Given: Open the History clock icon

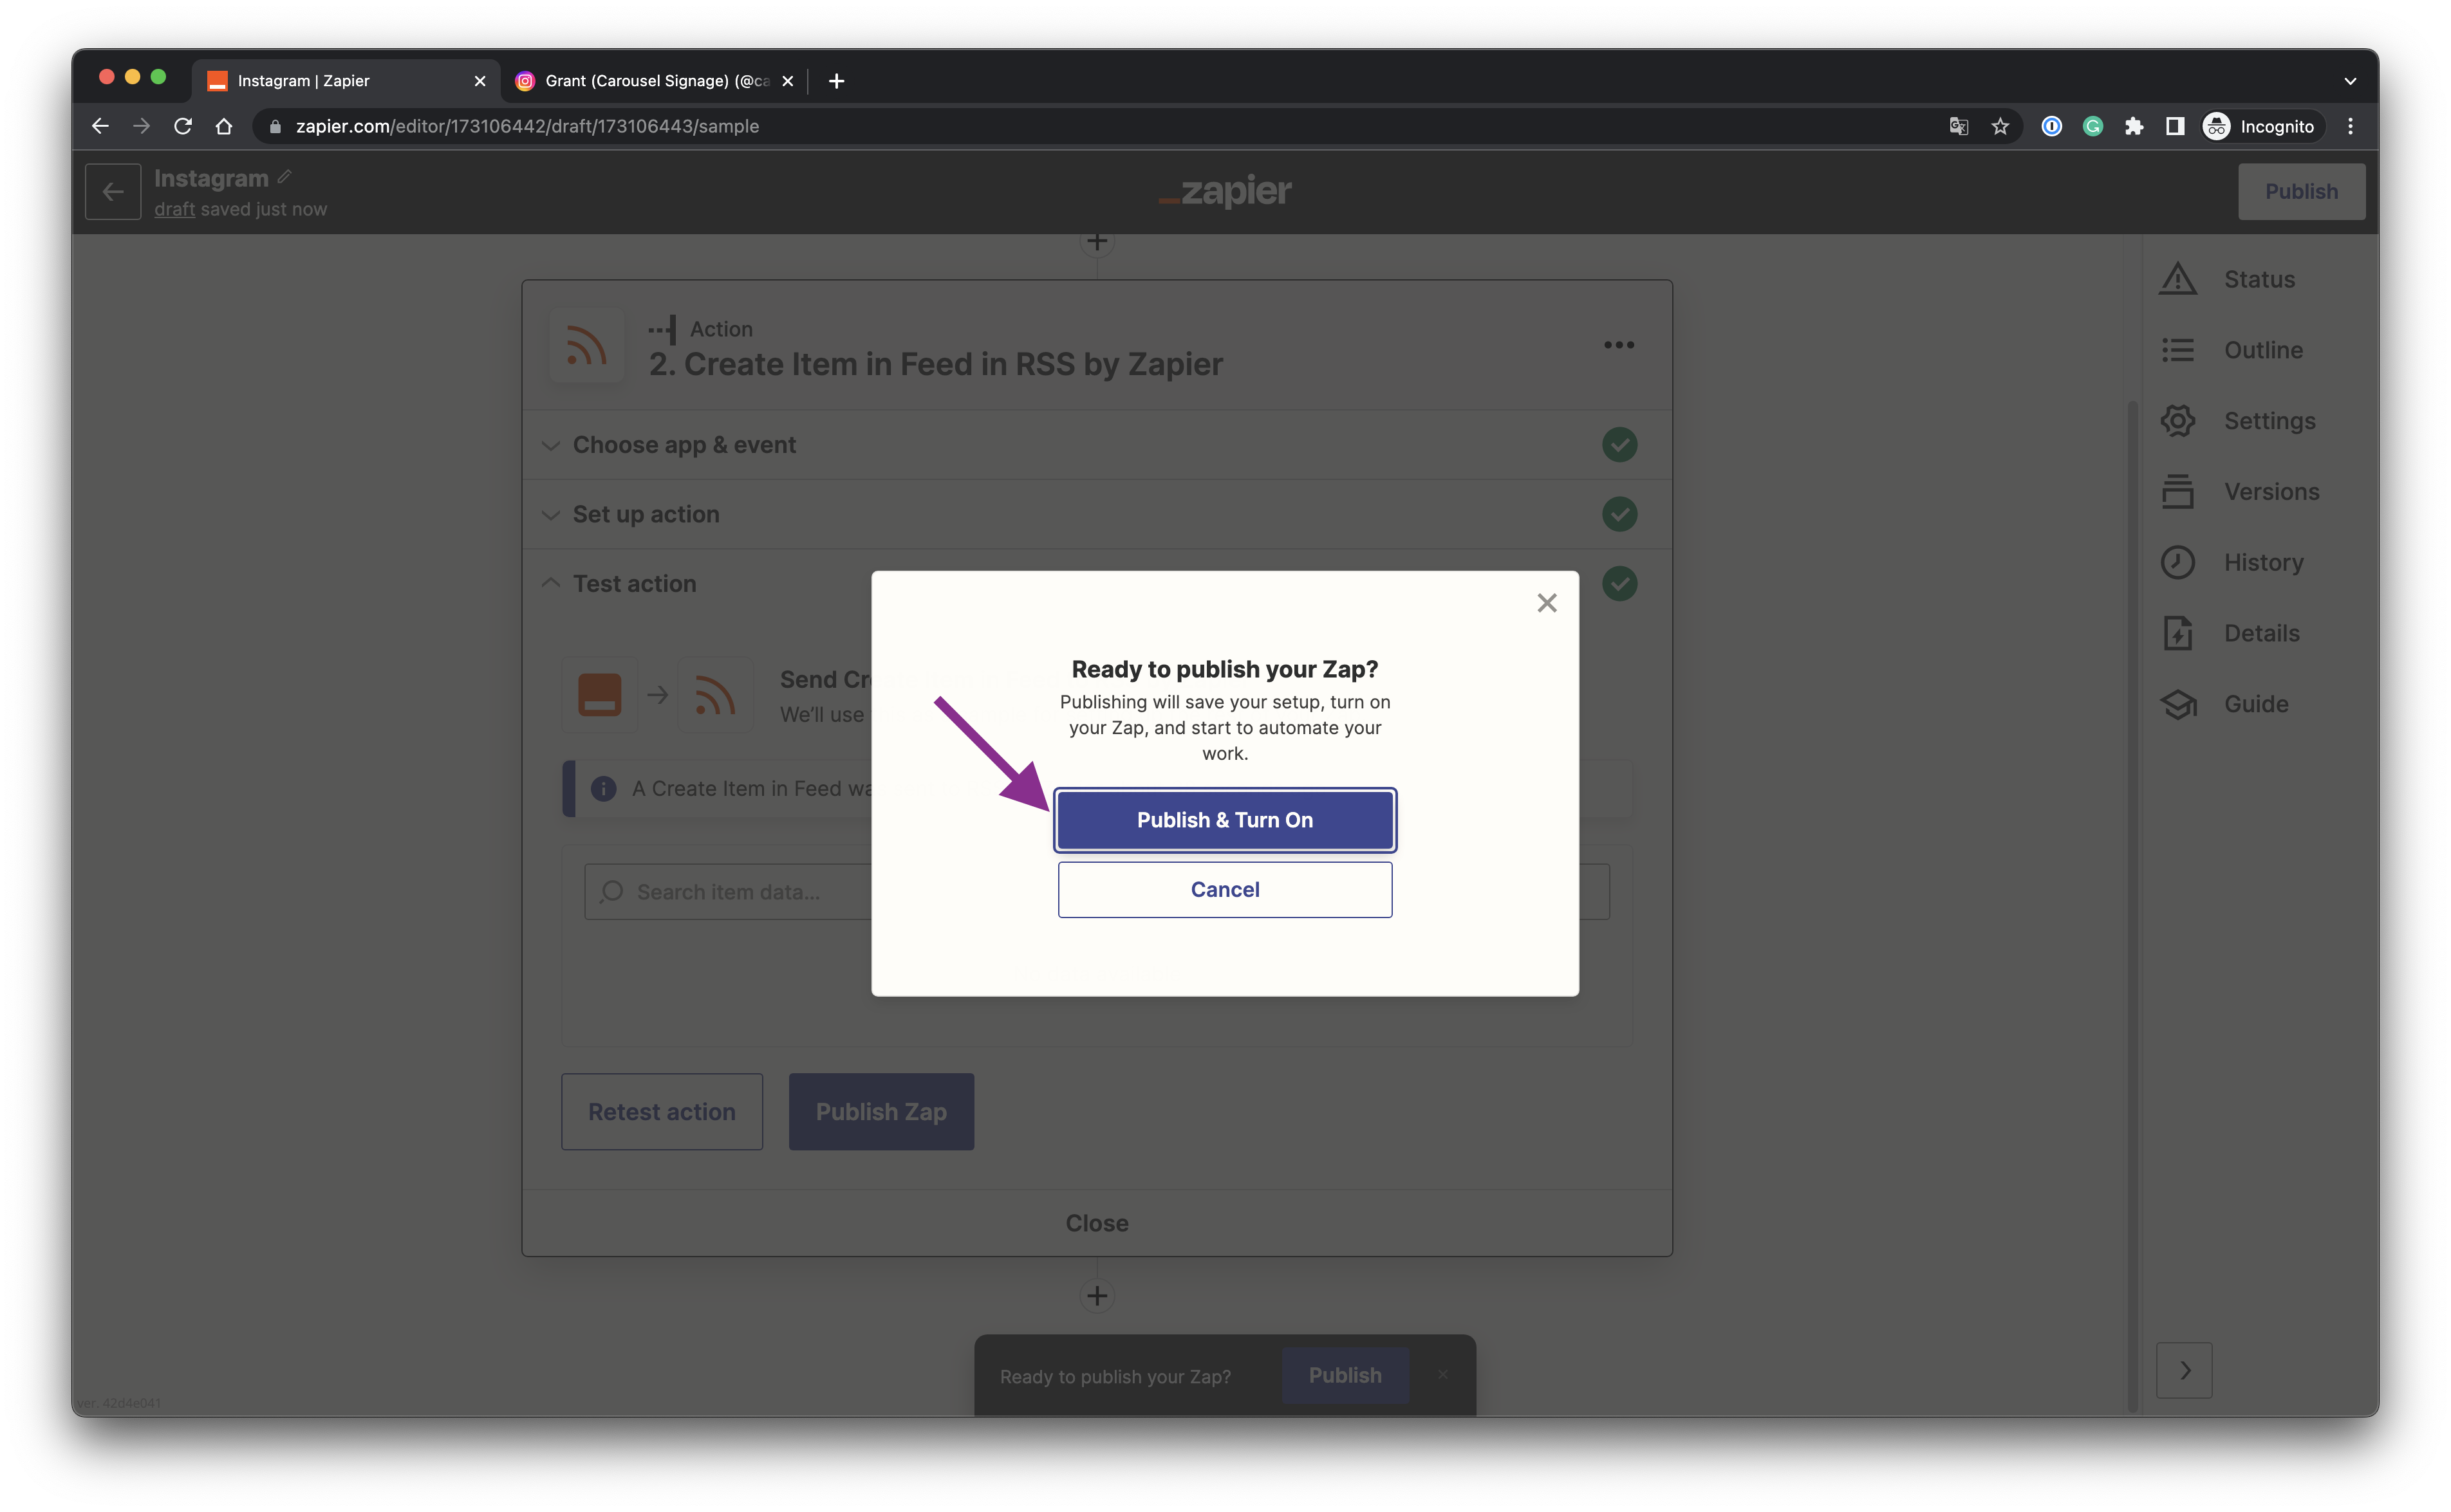Looking at the screenshot, I should coord(2177,562).
